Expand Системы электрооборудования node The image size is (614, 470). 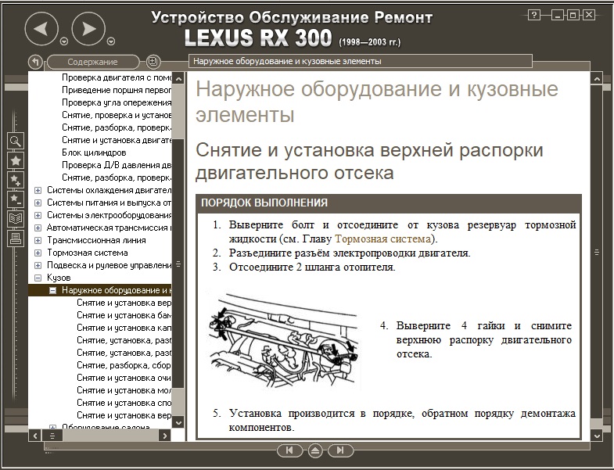click(x=38, y=215)
